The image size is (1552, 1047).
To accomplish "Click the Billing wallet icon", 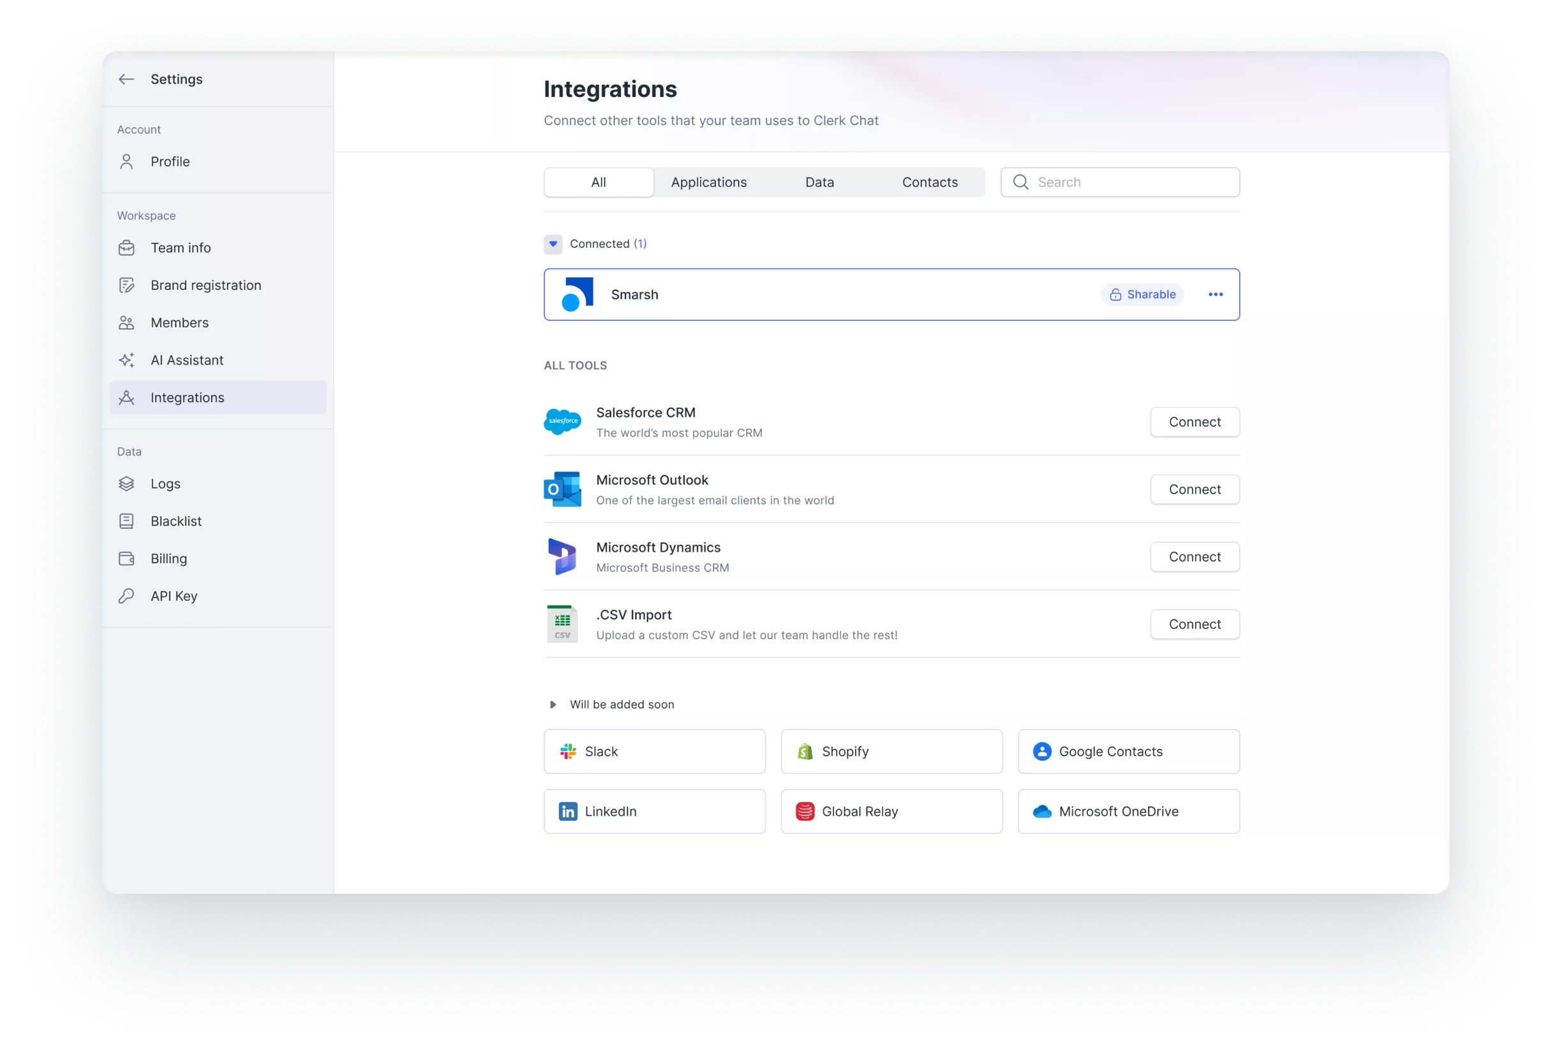I will (126, 558).
